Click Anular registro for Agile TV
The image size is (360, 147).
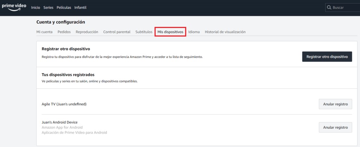(335, 104)
